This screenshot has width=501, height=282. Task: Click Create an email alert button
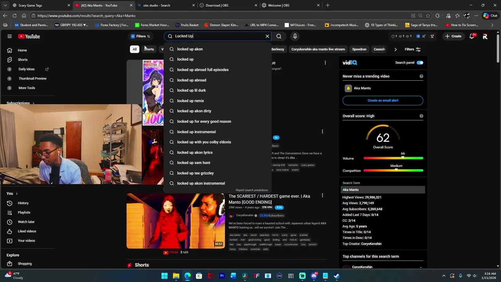(383, 100)
